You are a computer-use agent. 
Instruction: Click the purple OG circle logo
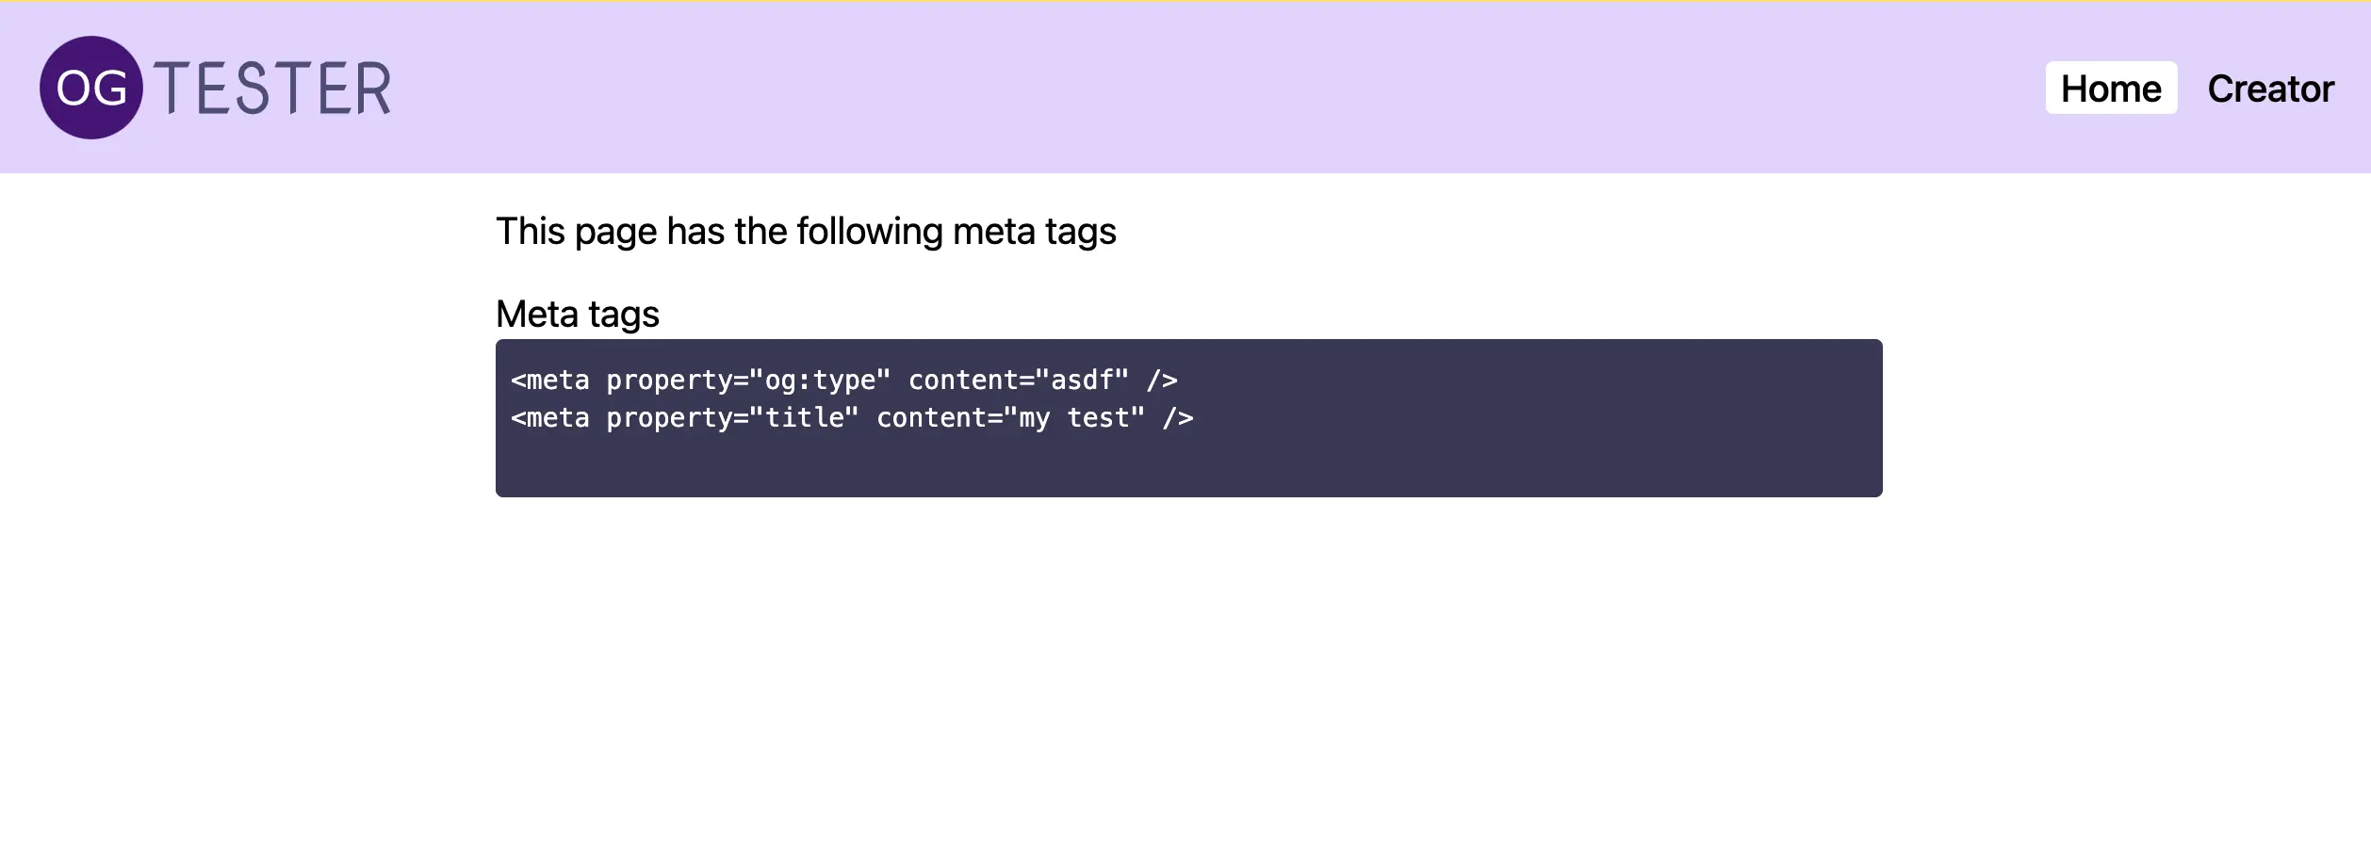coord(91,88)
